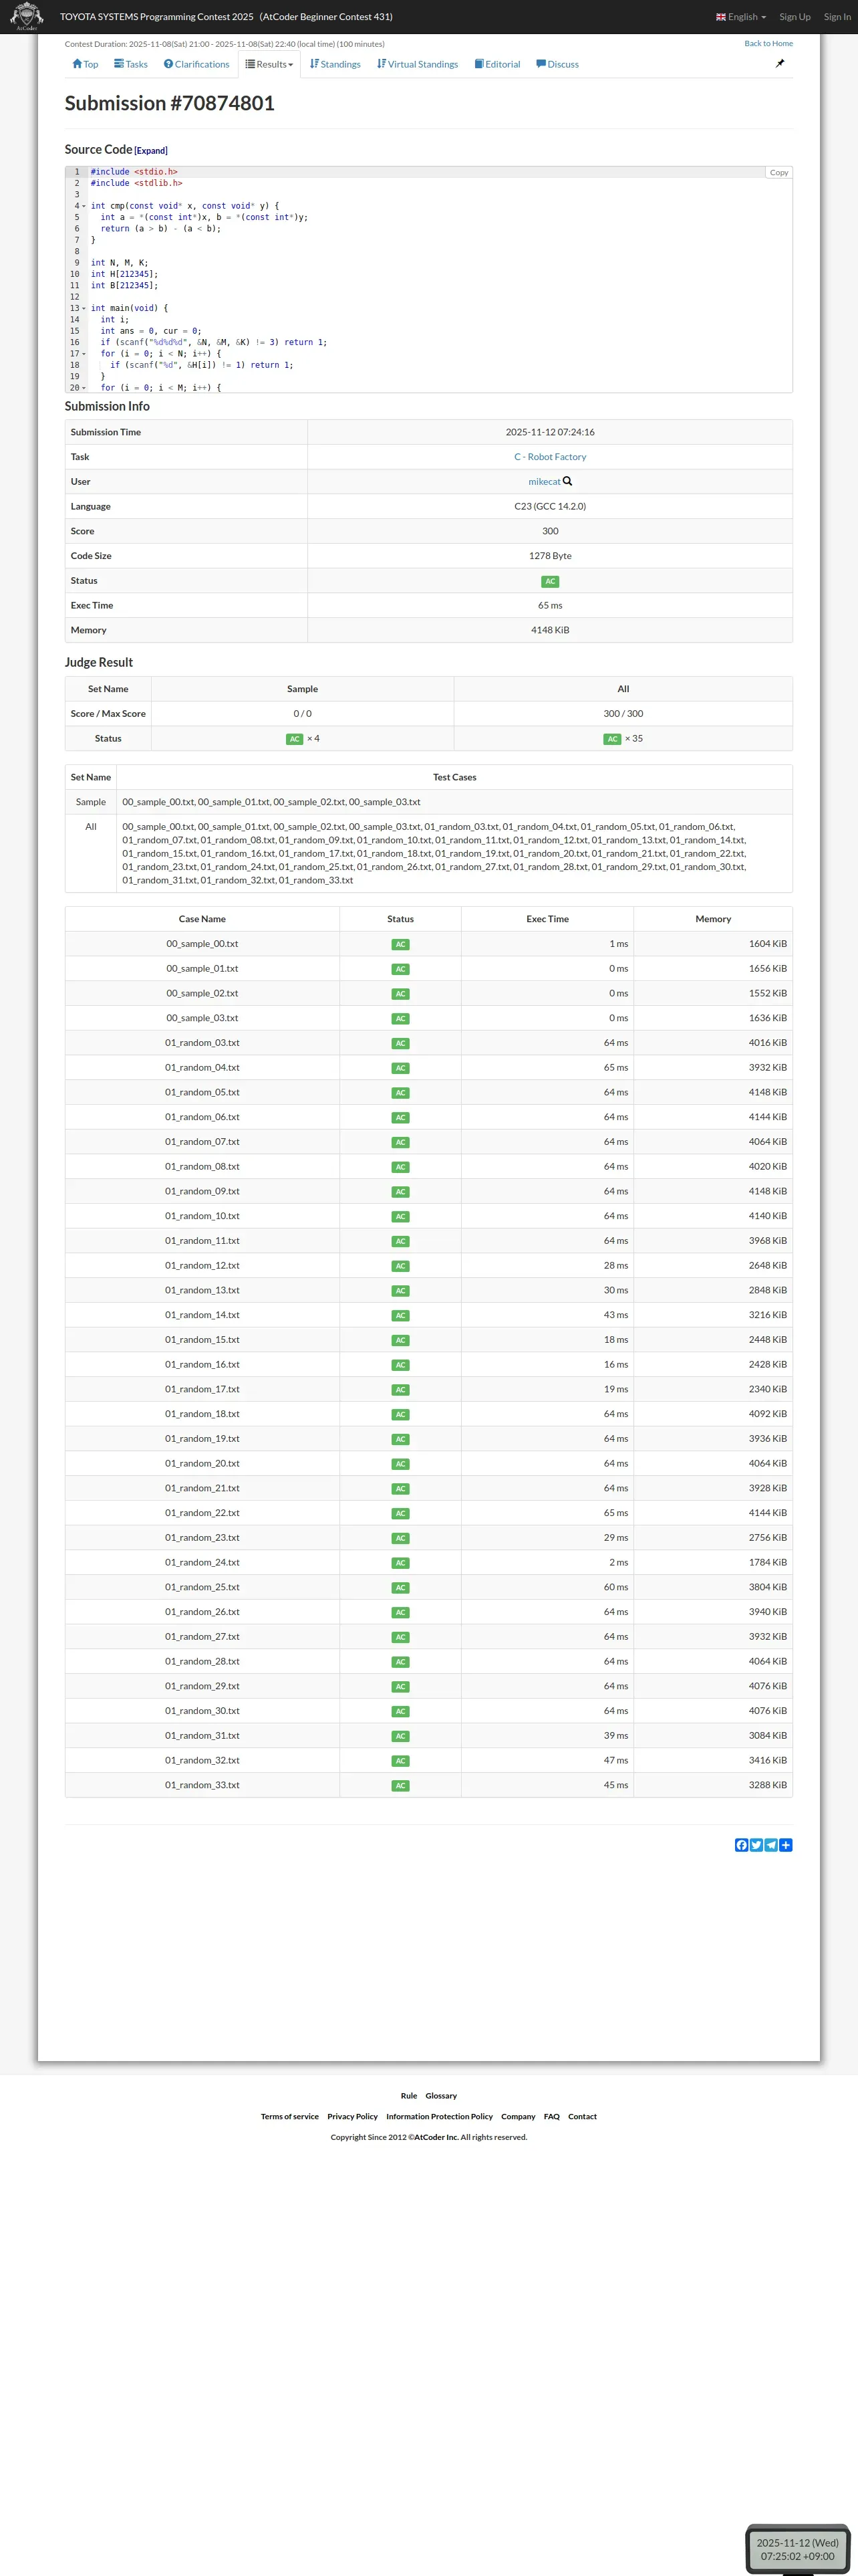The width and height of the screenshot is (858, 2576).
Task: Open the Editorial tab
Action: tap(497, 64)
